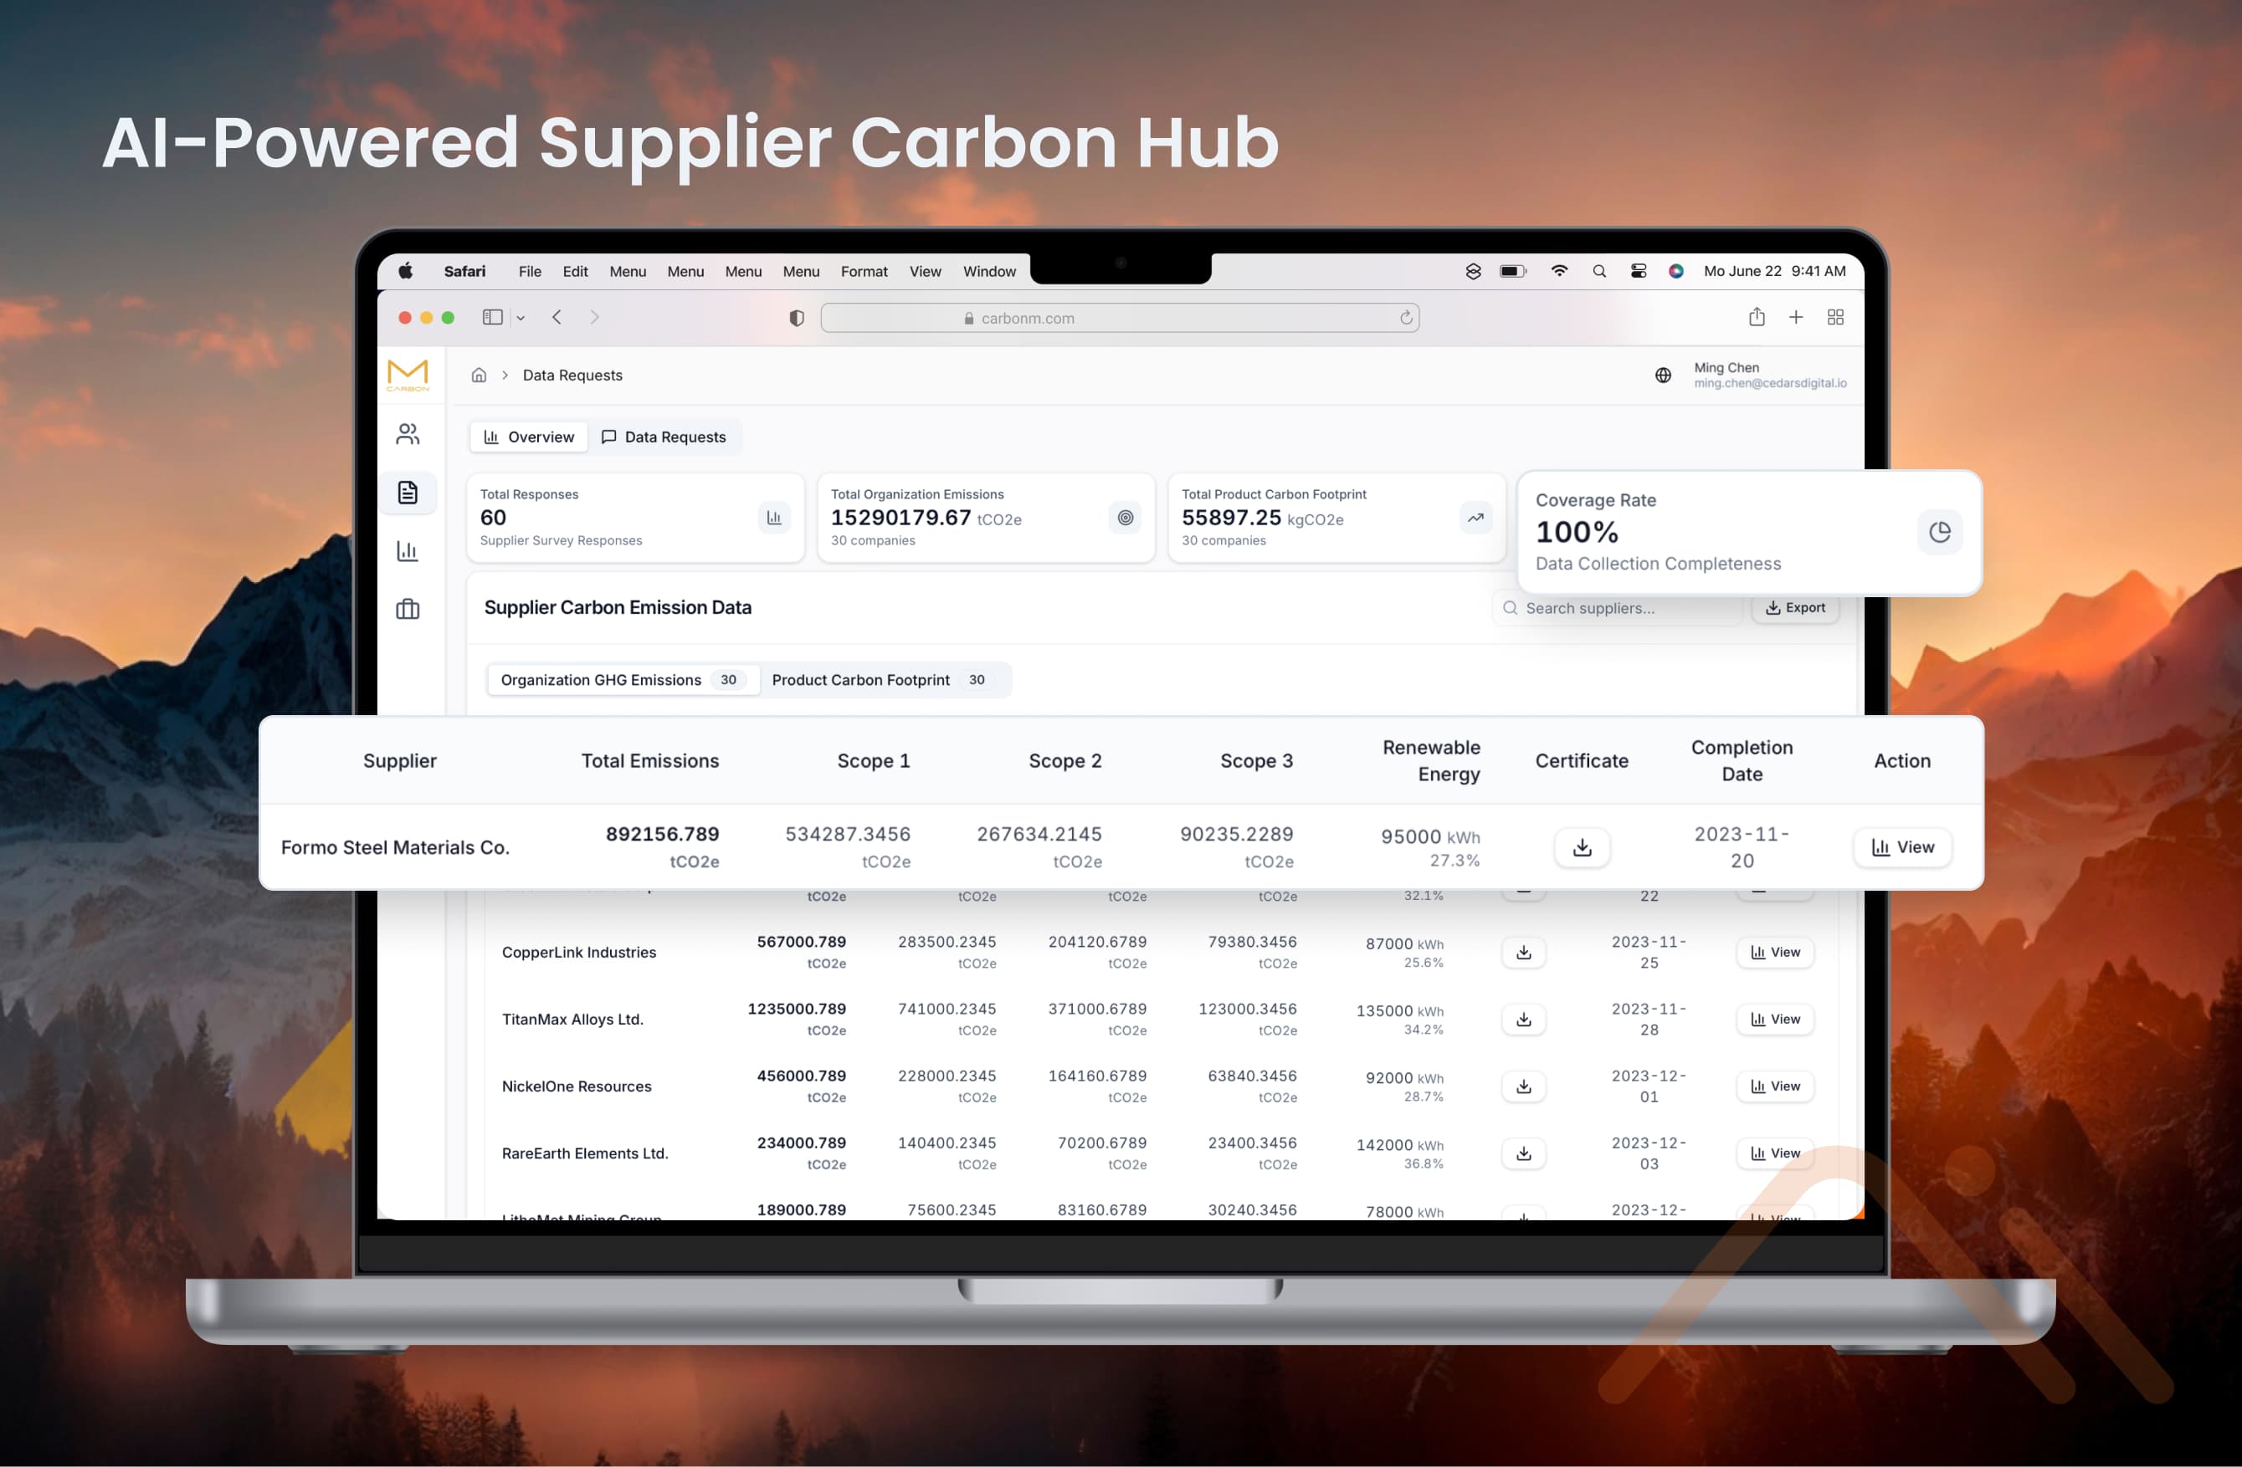Image resolution: width=2242 pixels, height=1467 pixels.
Task: Open Safari tab overview grid
Action: [1835, 317]
